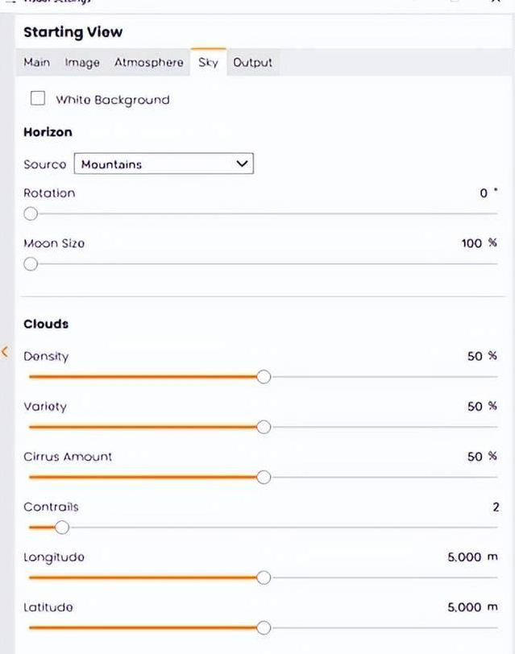Click the Contrails slider handle
Screen dimensions: 515x654
coord(62,528)
